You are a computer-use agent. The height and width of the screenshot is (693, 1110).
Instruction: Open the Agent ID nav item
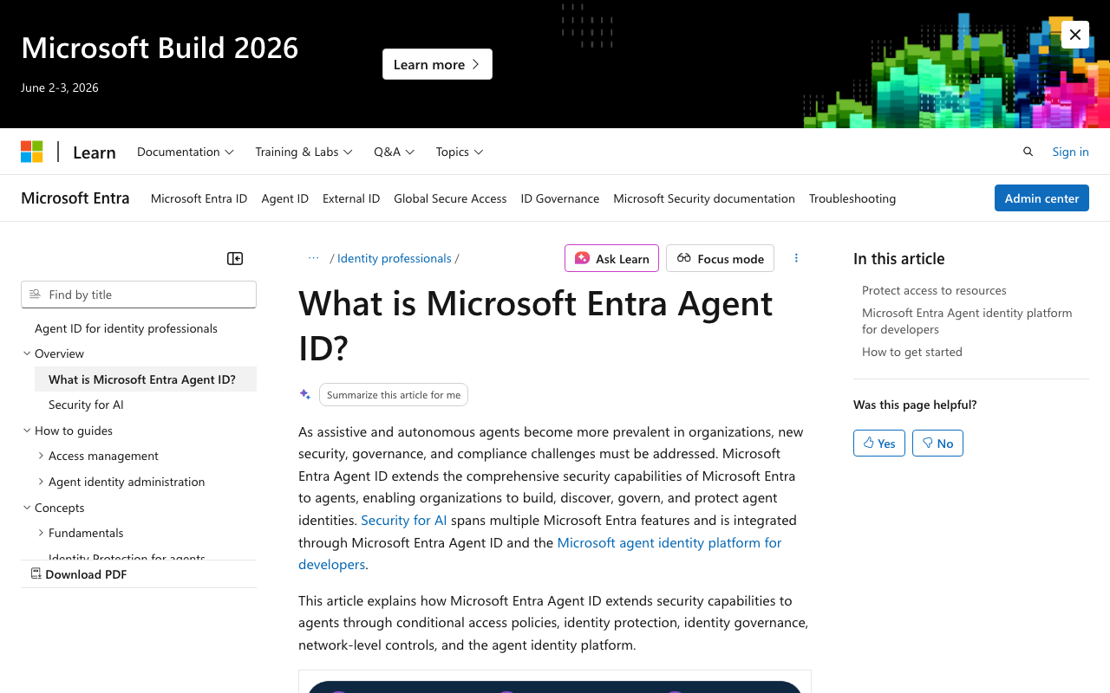pyautogui.click(x=285, y=198)
